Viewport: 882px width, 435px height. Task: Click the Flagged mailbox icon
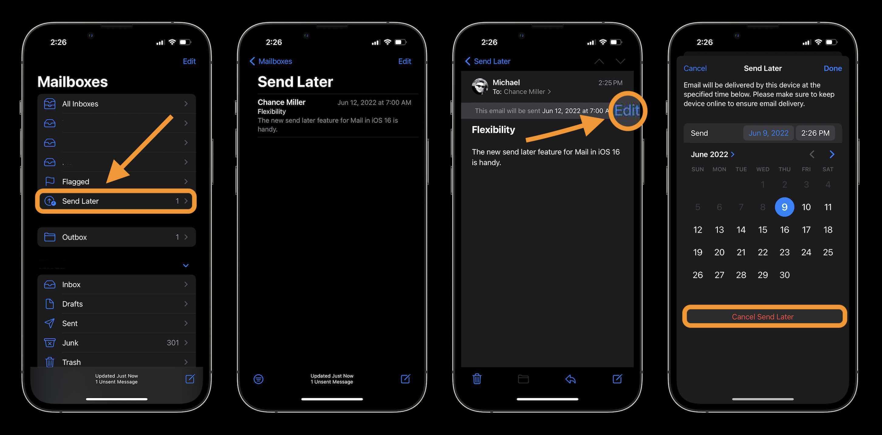click(50, 181)
